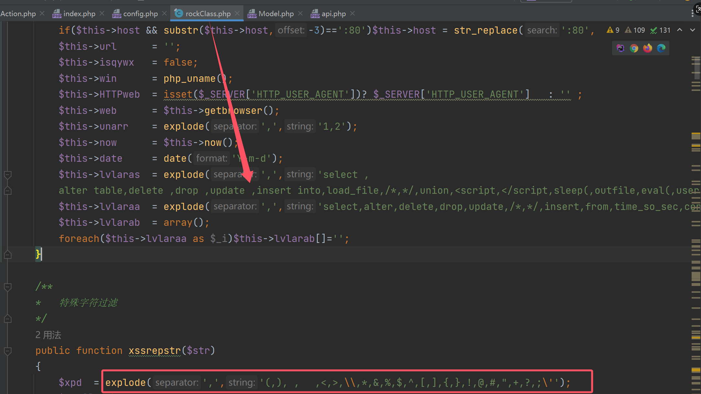
Task: Toggle fold marker at the closing brace line
Action: point(8,255)
